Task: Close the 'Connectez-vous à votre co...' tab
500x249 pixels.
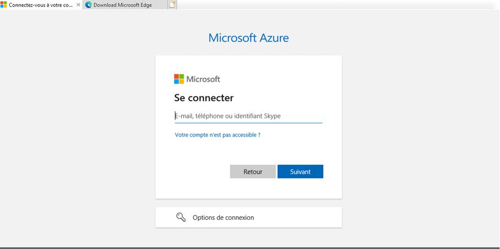Action: tap(78, 5)
